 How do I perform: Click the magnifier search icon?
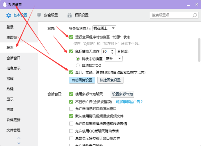195,15
